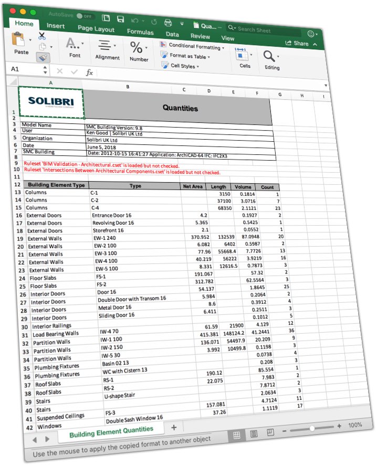Click the template/workbook icon next to AutoSave

[x=106, y=18]
